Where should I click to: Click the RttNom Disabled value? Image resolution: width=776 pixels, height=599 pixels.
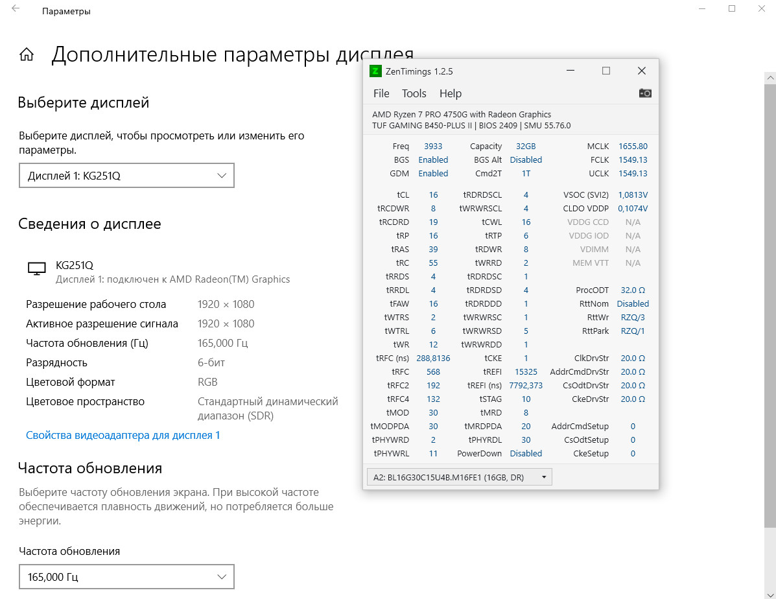(633, 303)
